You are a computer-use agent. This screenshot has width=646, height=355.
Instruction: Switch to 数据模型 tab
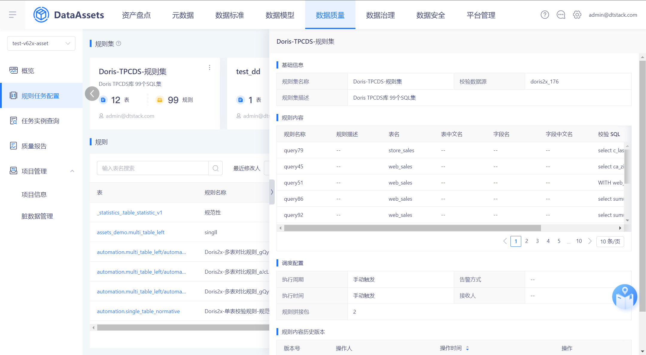(280, 15)
